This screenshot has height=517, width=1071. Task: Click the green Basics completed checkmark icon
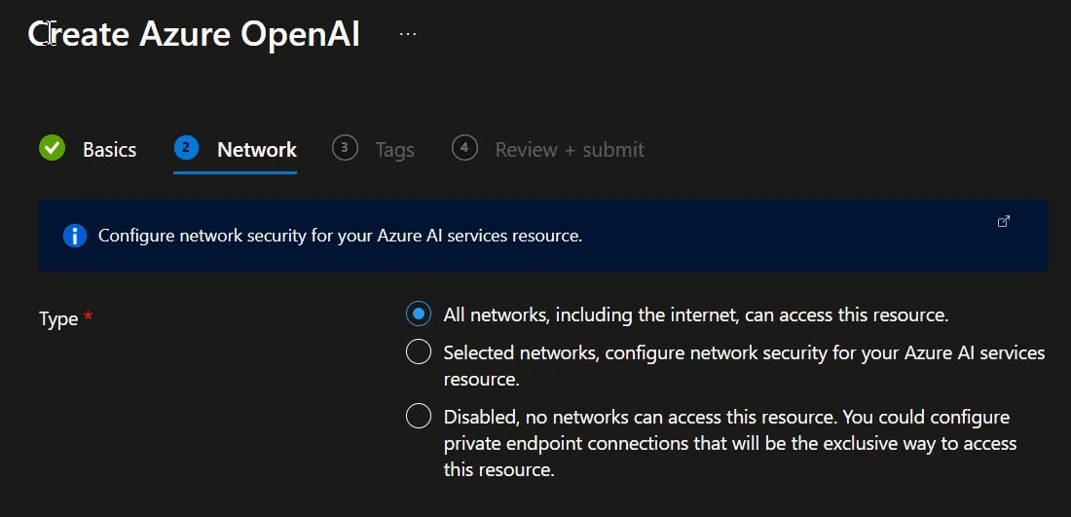(x=52, y=148)
